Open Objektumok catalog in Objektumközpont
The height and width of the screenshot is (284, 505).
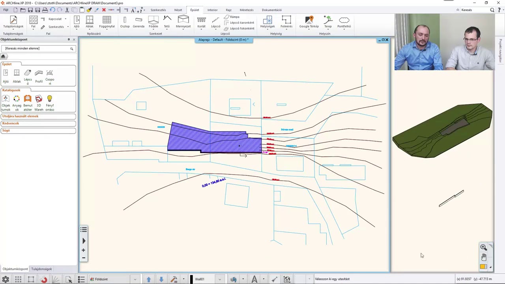tap(6, 103)
